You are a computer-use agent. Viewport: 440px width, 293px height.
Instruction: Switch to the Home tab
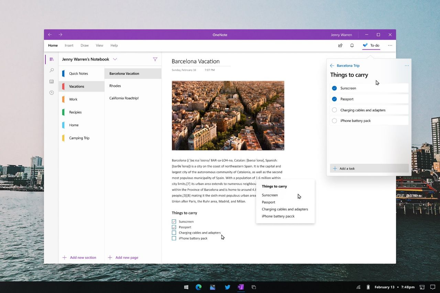(x=53, y=45)
